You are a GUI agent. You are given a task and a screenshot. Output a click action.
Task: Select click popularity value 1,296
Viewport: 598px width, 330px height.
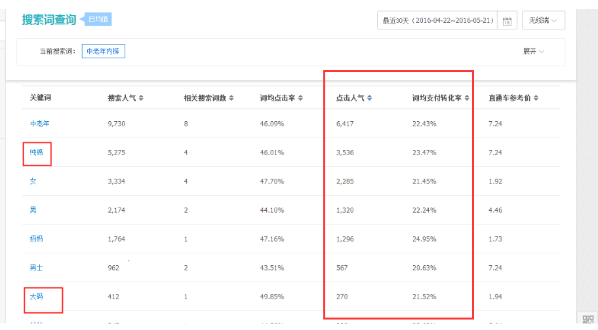[x=345, y=239]
